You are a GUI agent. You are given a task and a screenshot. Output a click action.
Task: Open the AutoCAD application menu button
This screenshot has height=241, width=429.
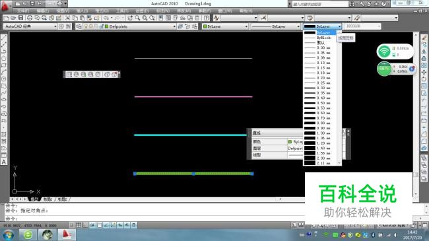coord(5,5)
